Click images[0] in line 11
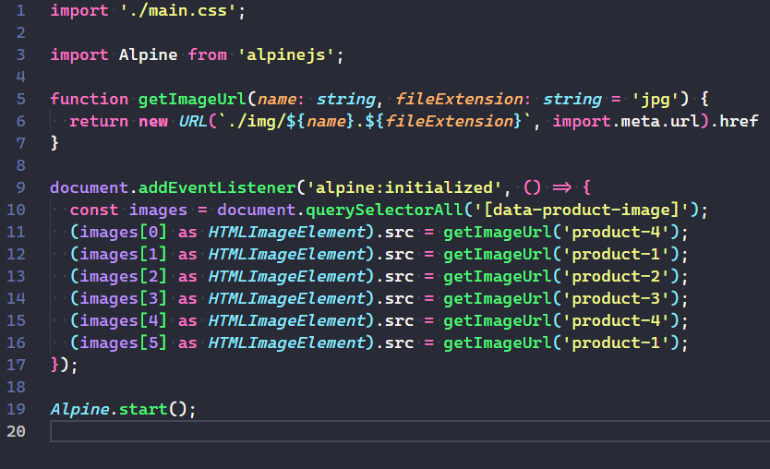This screenshot has height=469, width=770. tap(124, 232)
